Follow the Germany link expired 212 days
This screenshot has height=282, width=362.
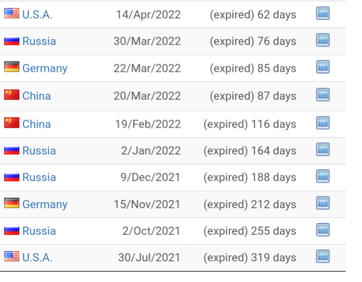point(45,204)
